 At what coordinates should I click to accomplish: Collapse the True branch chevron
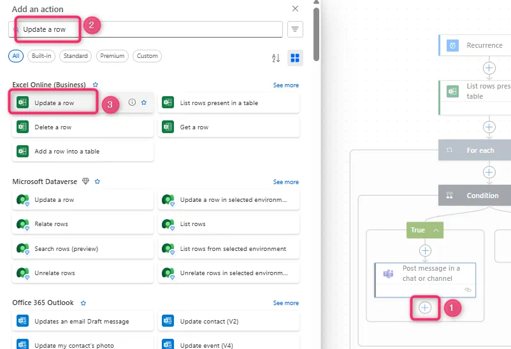pyautogui.click(x=436, y=230)
